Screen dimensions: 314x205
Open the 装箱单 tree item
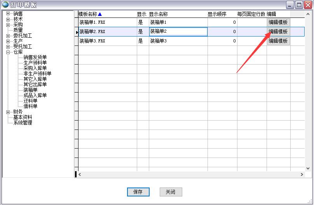[x=30, y=90]
